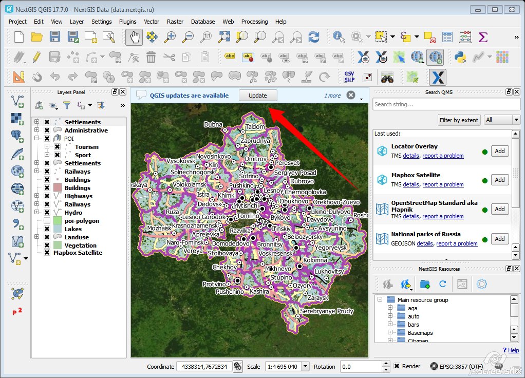Image resolution: width=525 pixels, height=378 pixels.
Task: Toggle visibility of Administrative layer
Action: (47, 130)
